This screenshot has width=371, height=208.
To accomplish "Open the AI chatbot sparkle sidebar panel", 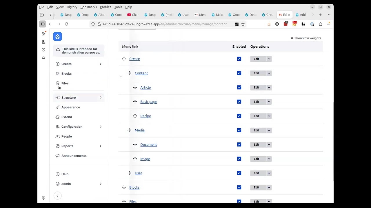I will 43,34.
